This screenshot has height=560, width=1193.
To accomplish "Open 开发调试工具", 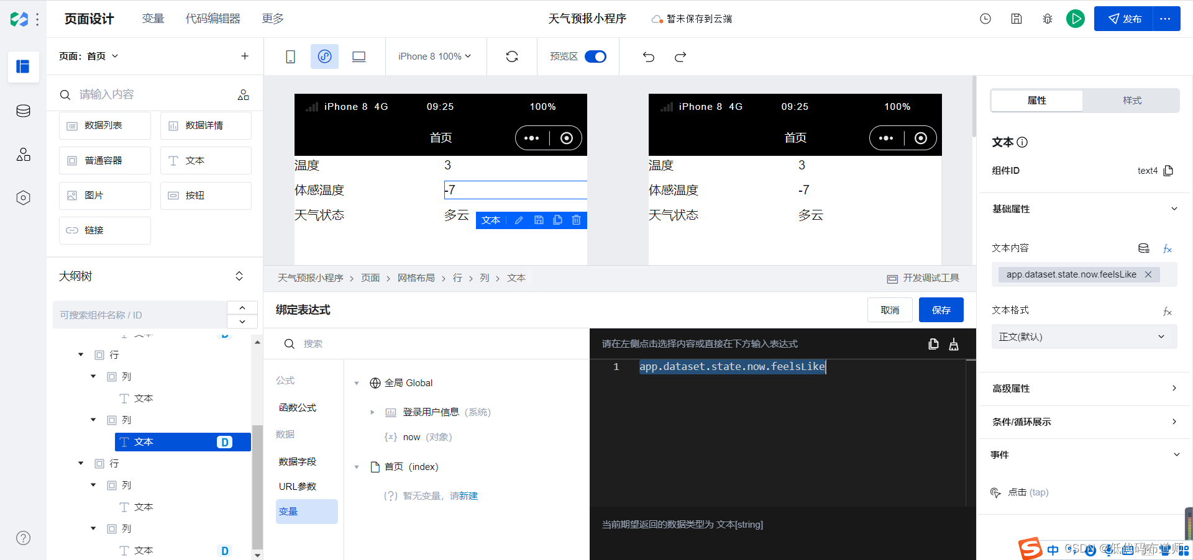I will click(923, 278).
